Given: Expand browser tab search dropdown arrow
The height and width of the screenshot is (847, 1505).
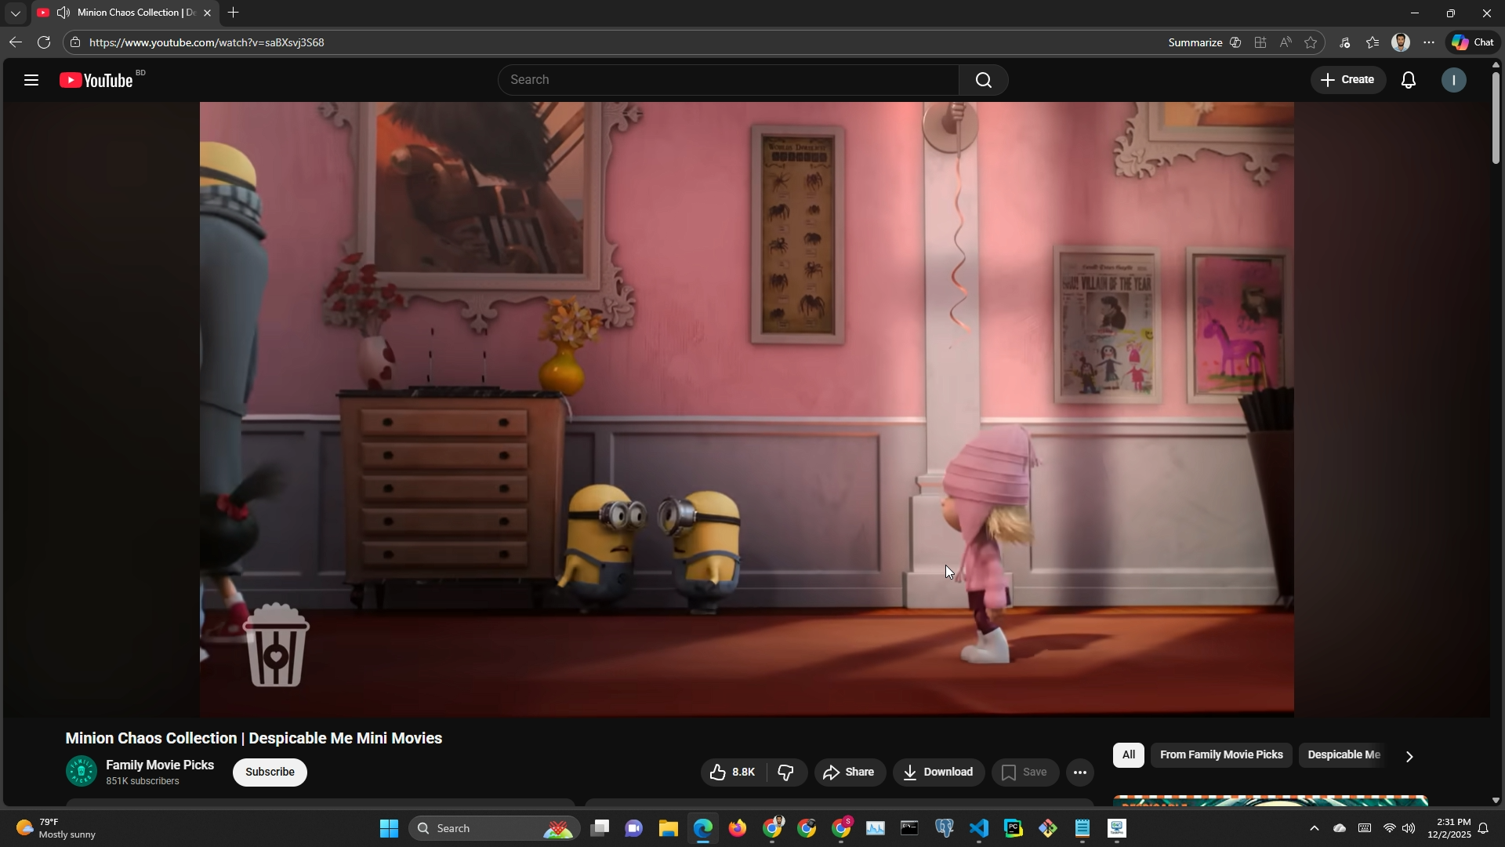Looking at the screenshot, I should (x=15, y=13).
